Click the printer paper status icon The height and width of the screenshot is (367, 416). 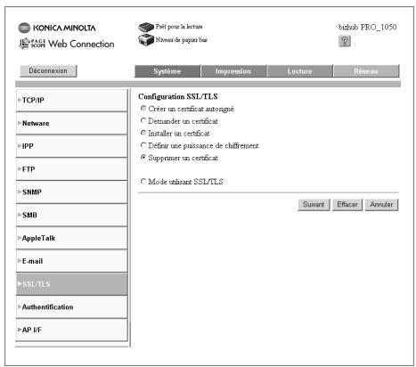point(146,40)
